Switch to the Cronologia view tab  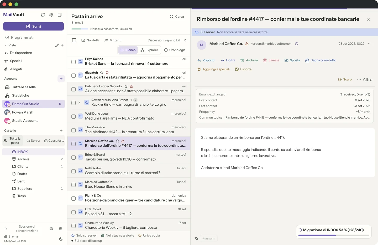coord(175,50)
